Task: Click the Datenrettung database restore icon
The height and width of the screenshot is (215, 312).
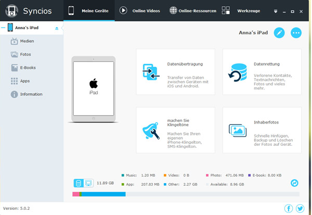Action: point(238,72)
